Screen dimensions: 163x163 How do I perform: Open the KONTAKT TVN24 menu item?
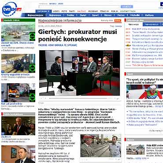pos(128,11)
